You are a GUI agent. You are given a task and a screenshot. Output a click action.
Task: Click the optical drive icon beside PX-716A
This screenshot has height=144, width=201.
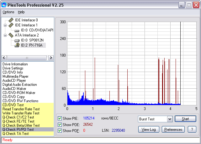tap(17, 45)
